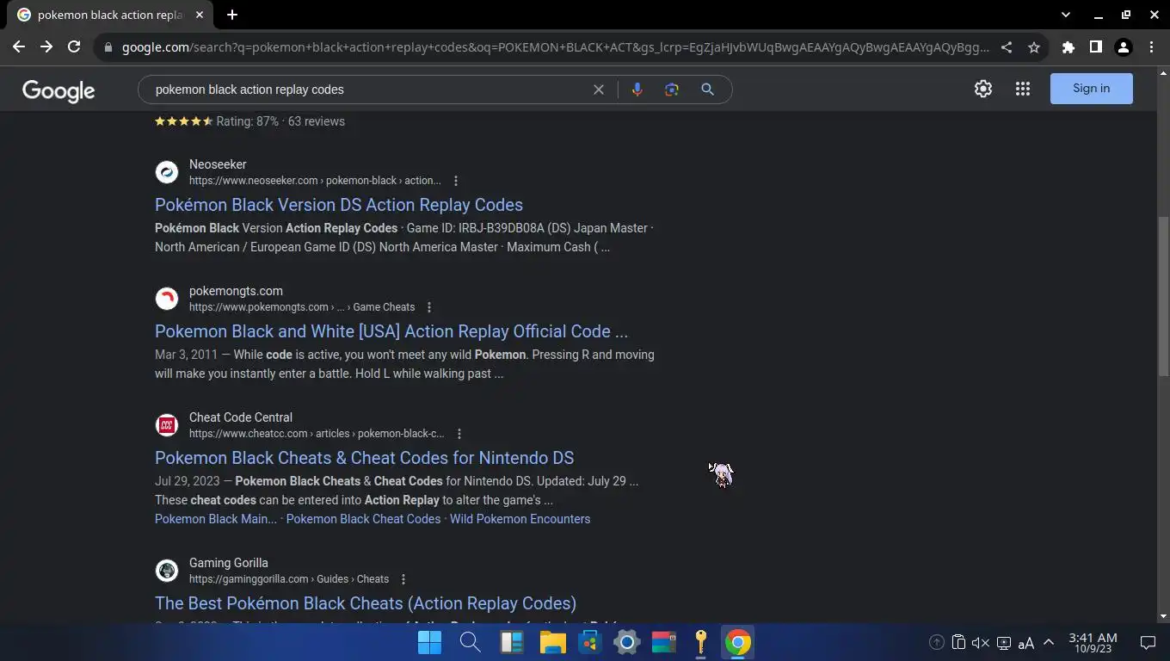Open the key icon app in taskbar
Viewport: 1170px width, 661px height.
coord(700,643)
